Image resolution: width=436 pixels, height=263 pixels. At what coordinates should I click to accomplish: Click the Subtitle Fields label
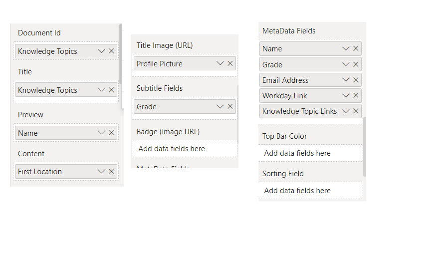160,88
